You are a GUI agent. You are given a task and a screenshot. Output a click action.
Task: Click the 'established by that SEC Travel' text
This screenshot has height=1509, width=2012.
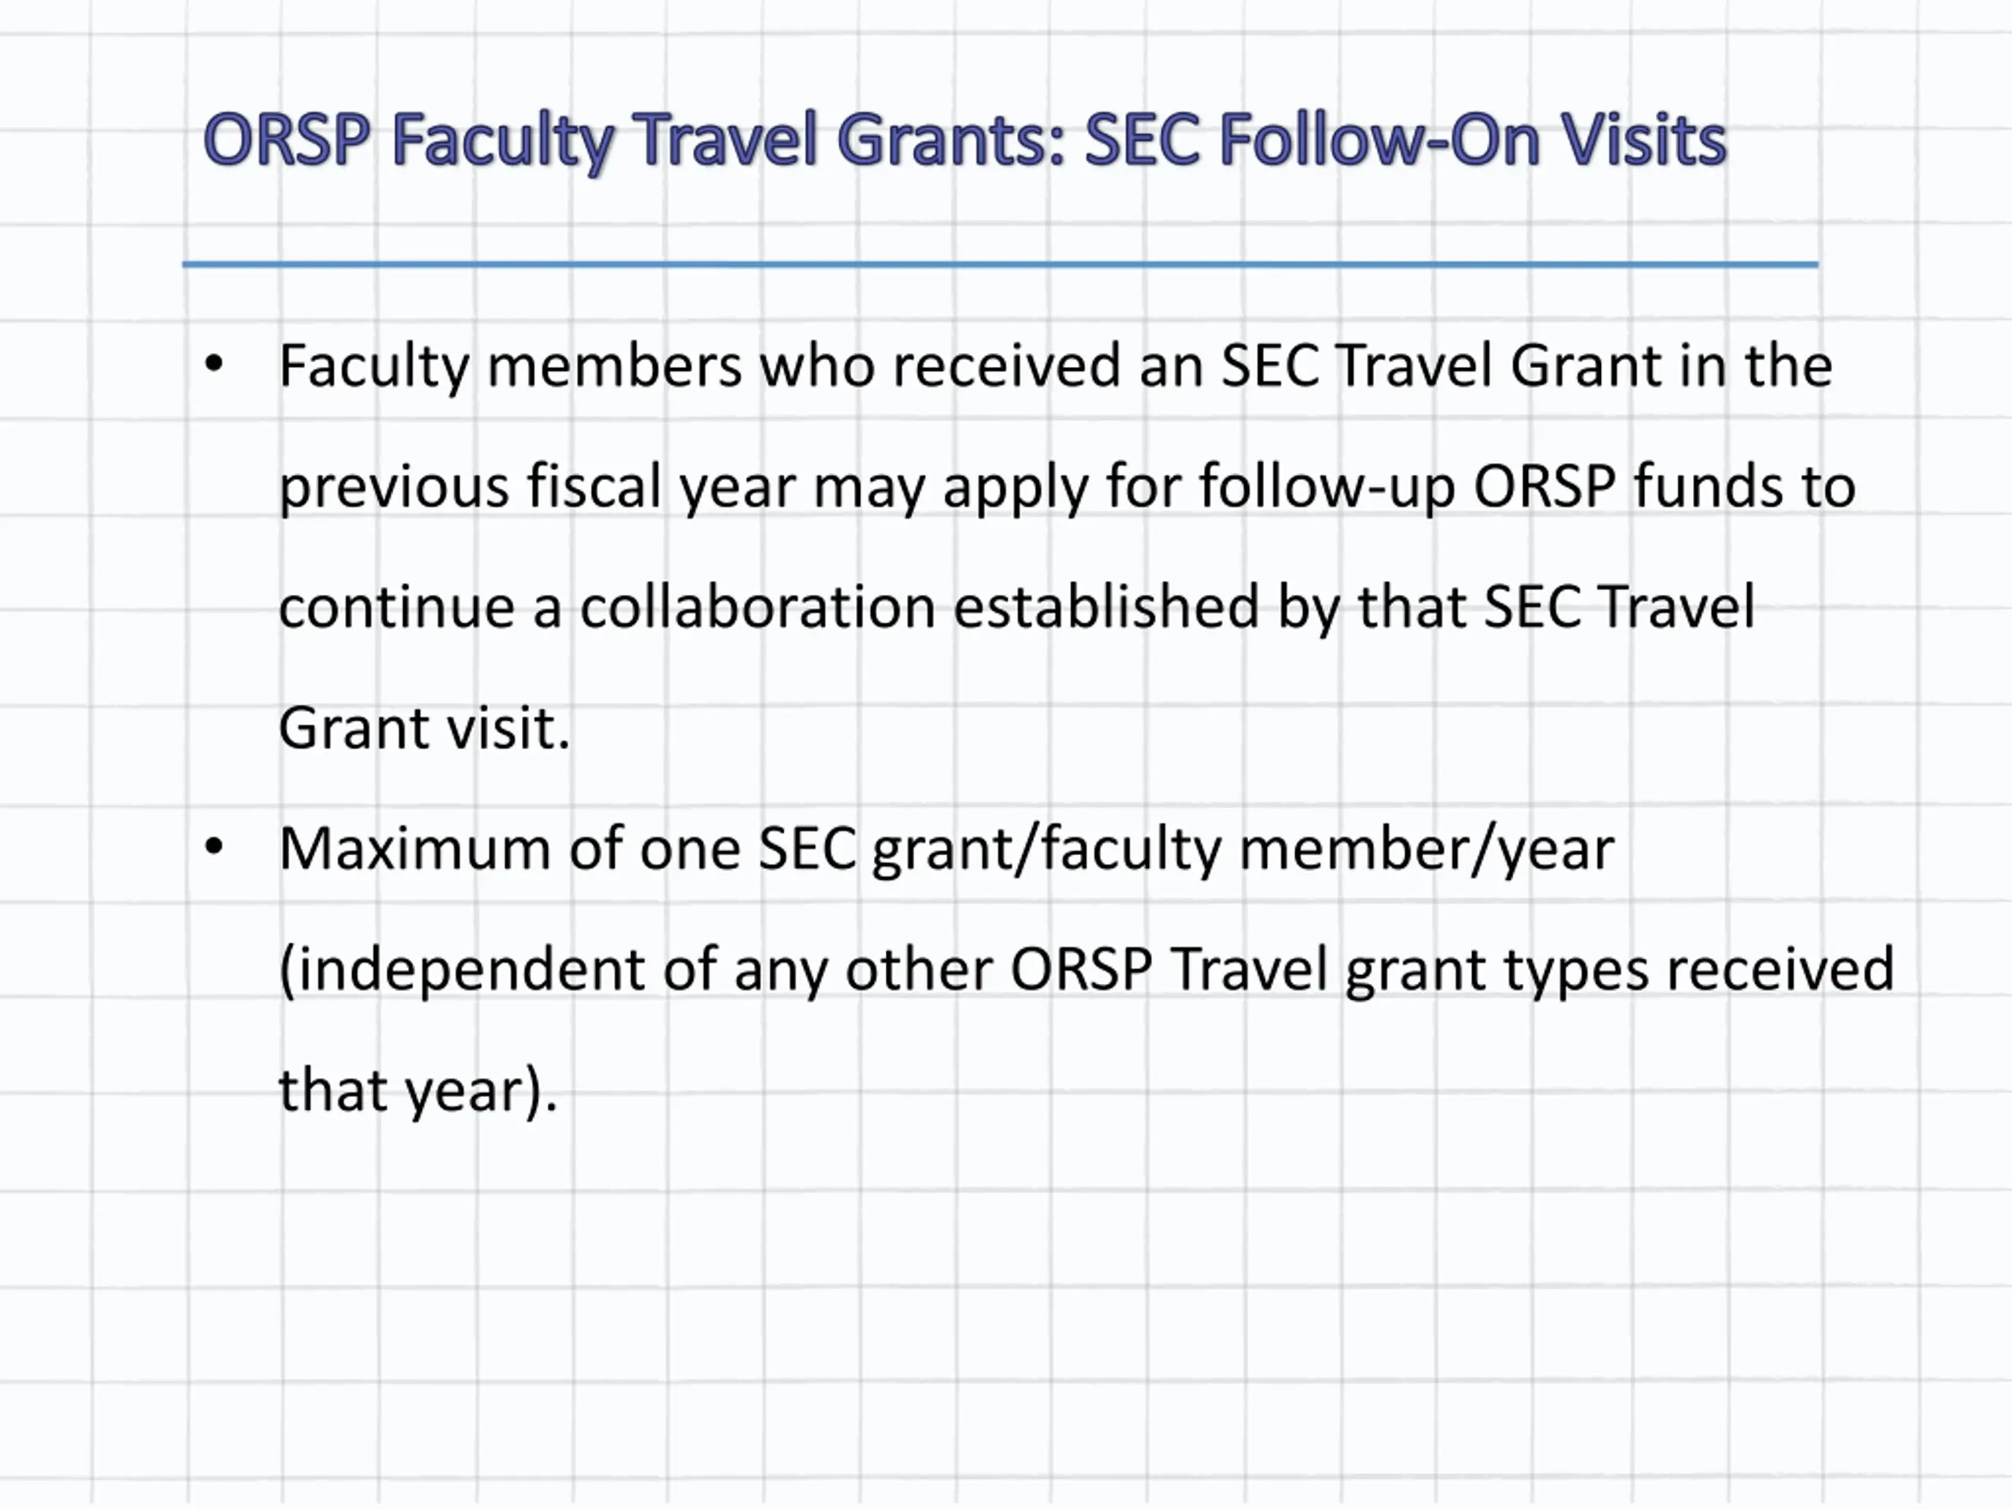click(x=1353, y=608)
